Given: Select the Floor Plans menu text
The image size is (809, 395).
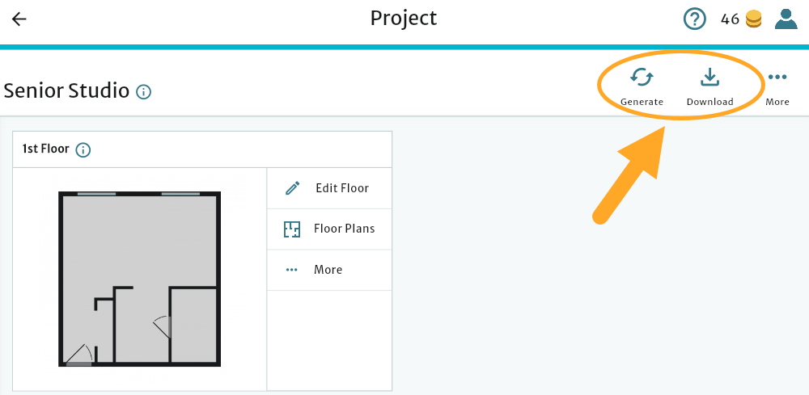Looking at the screenshot, I should (345, 229).
